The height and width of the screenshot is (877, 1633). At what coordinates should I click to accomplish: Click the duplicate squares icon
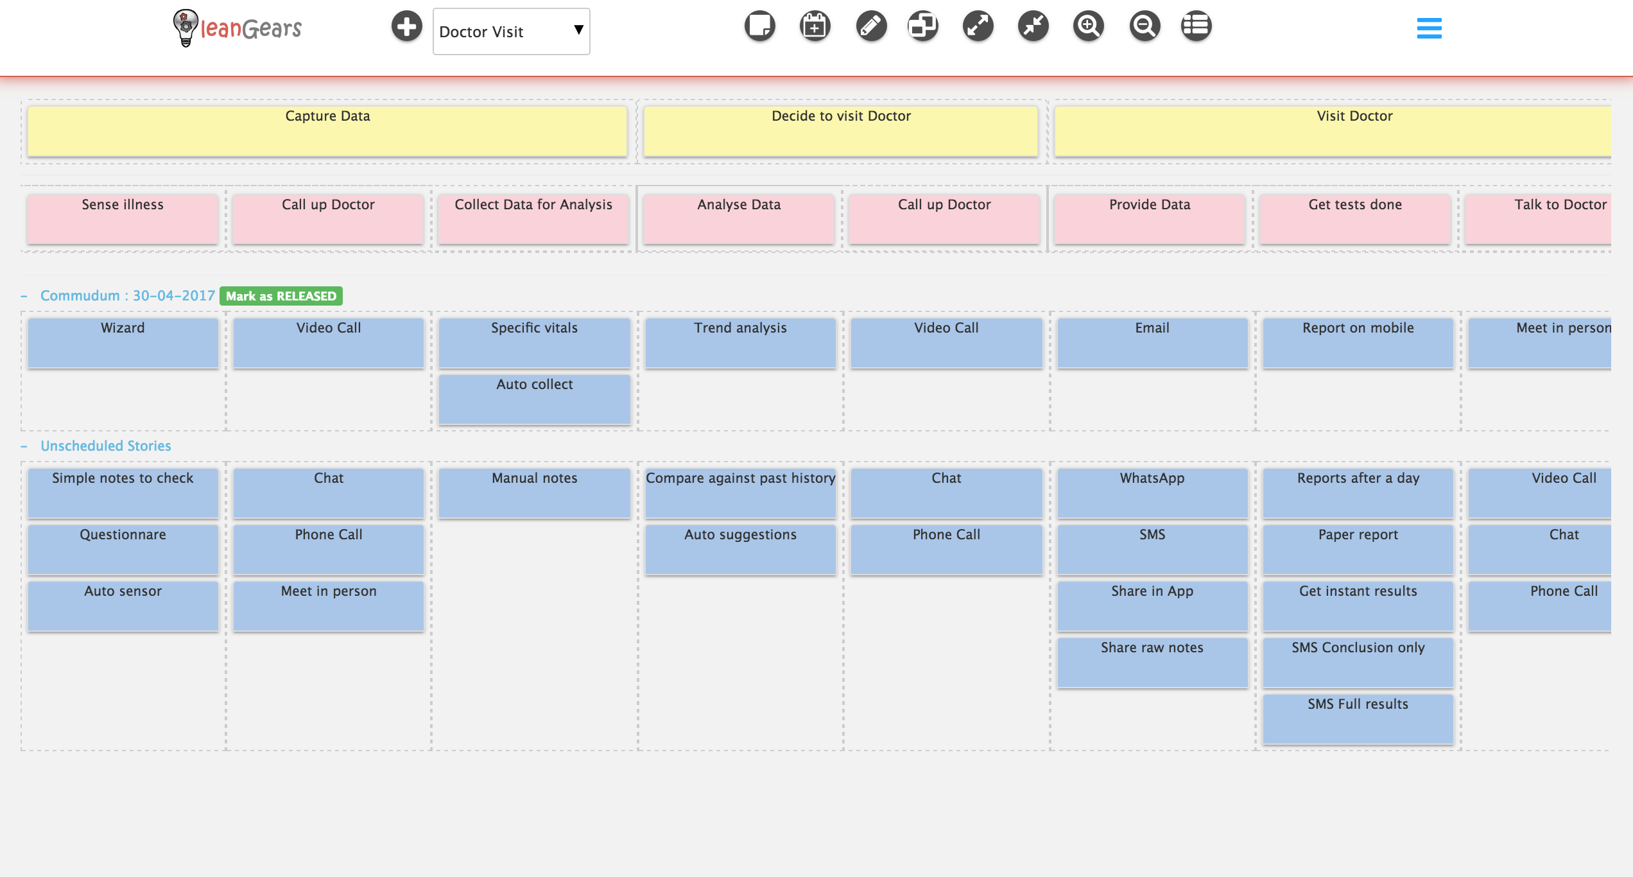[x=923, y=26]
